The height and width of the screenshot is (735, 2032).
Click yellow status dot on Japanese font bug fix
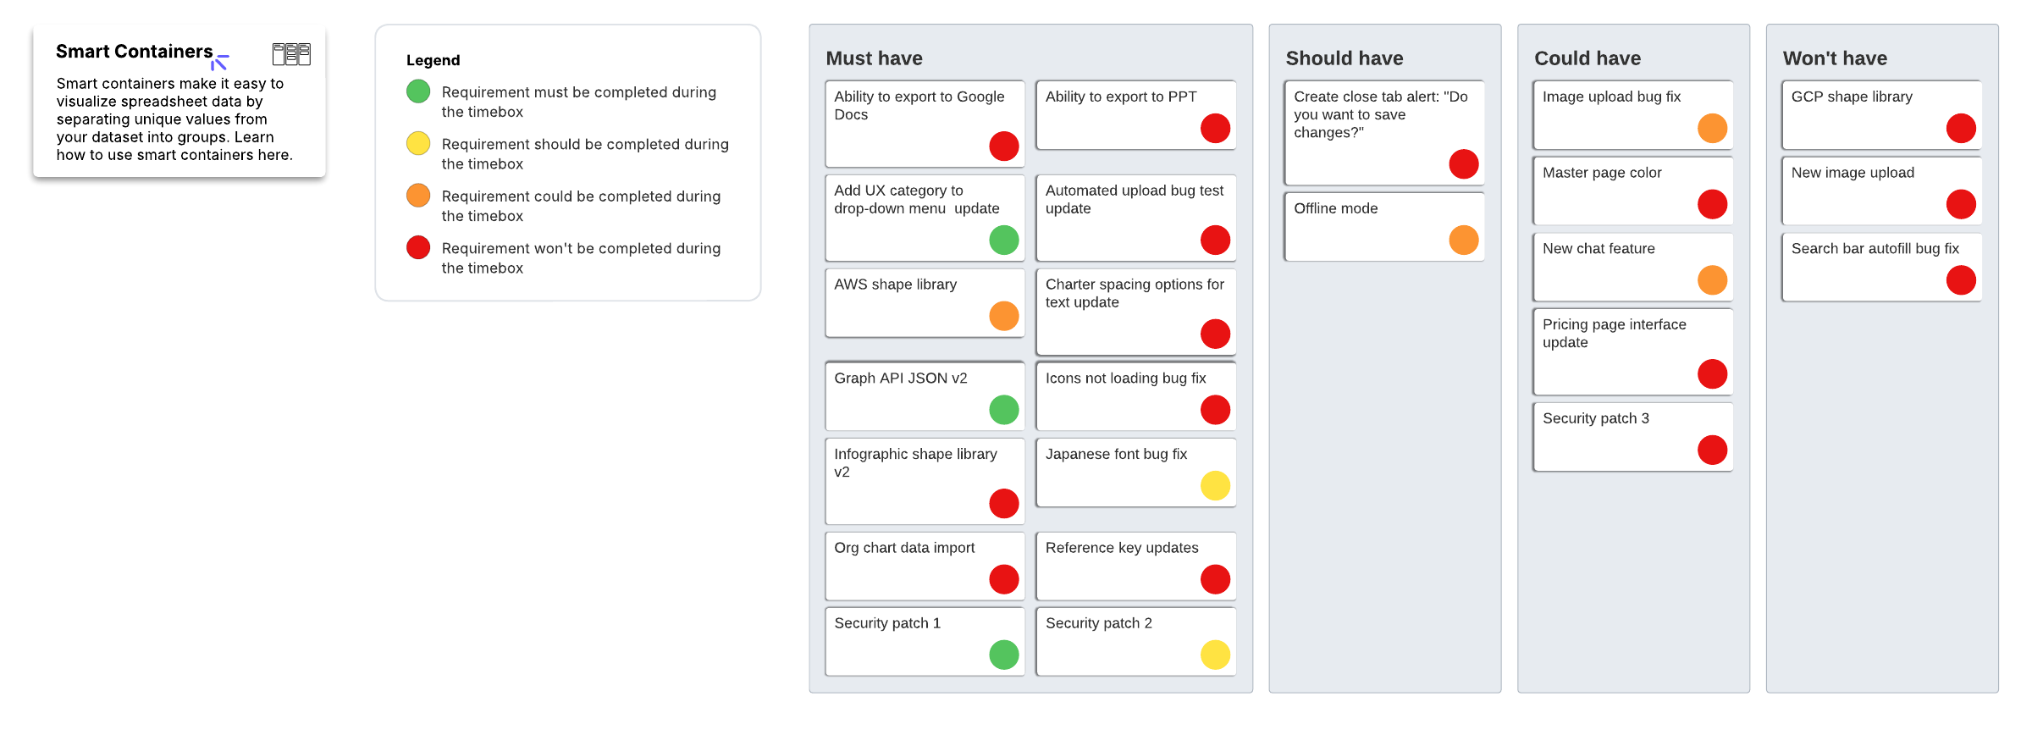click(1215, 485)
